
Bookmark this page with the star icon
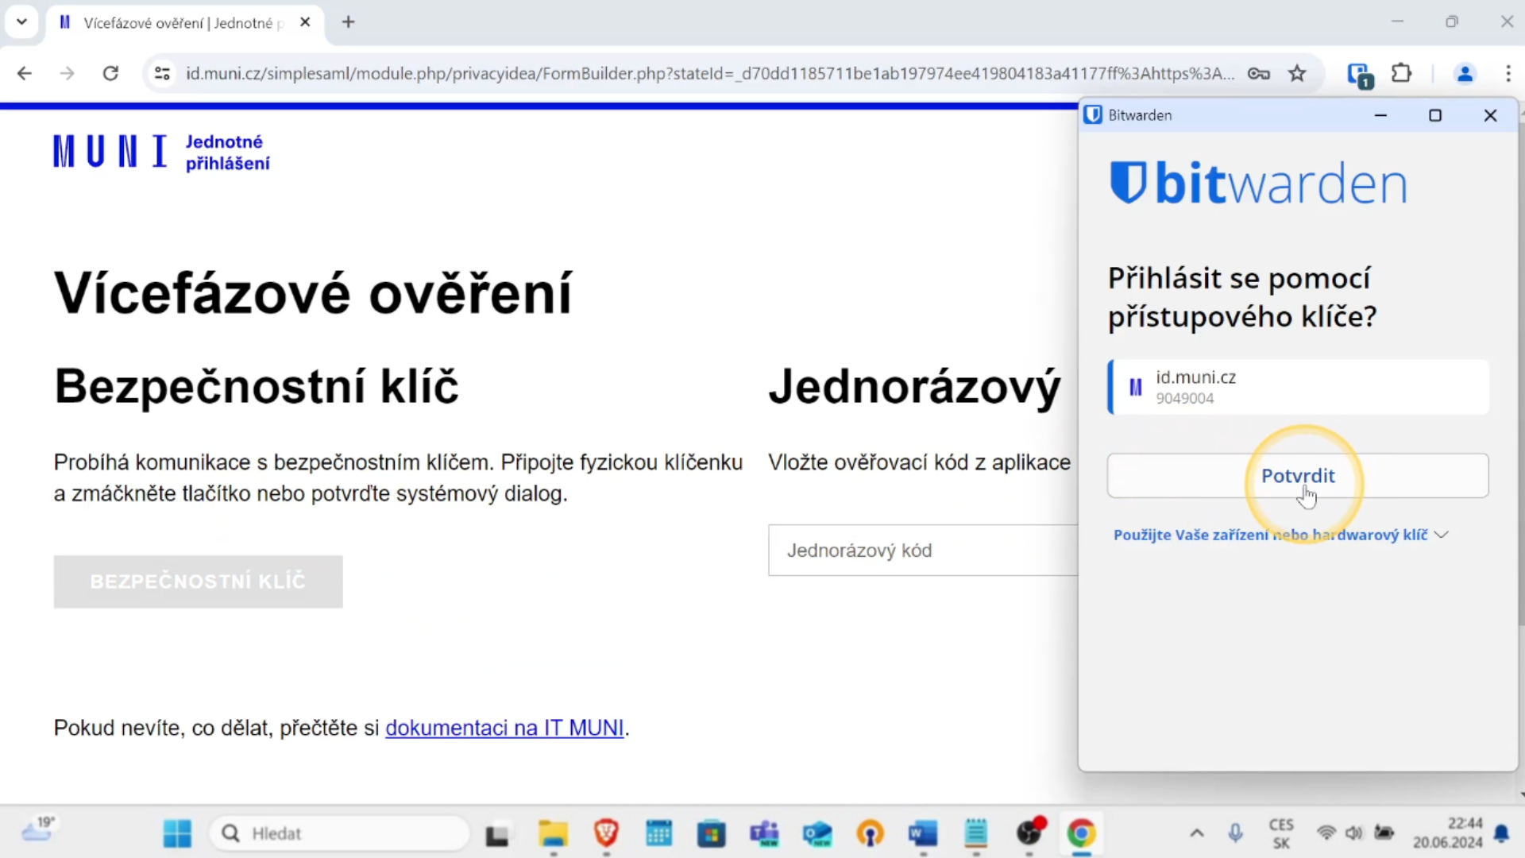click(1297, 74)
